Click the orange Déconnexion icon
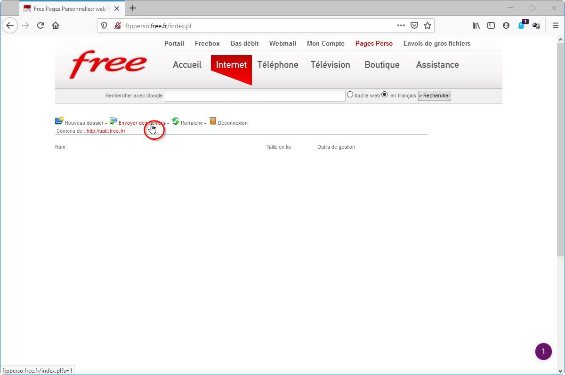Image resolution: width=565 pixels, height=375 pixels. coord(213,121)
